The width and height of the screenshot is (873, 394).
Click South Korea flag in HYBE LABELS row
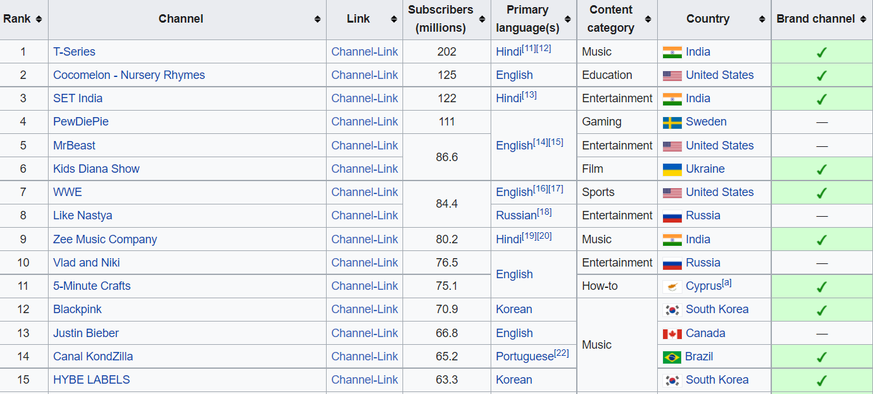point(672,380)
